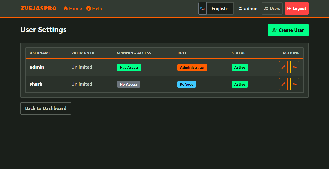329x169 pixels.
Task: Click the translate icon beside language selector
Action: pyautogui.click(x=203, y=8)
